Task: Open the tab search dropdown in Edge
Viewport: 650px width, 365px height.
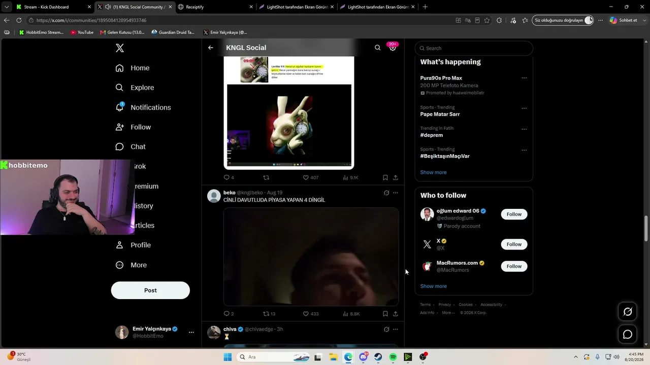Action: 7,7
